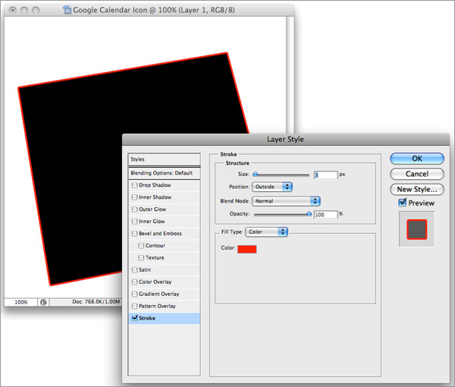The height and width of the screenshot is (387, 455).
Task: Enable the Contour checkbox
Action: pos(141,246)
